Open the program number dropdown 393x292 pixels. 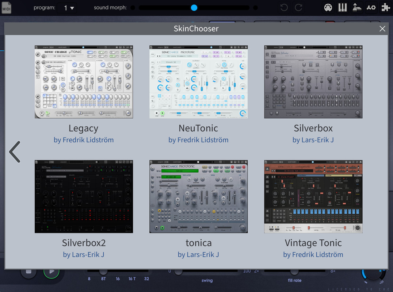67,8
